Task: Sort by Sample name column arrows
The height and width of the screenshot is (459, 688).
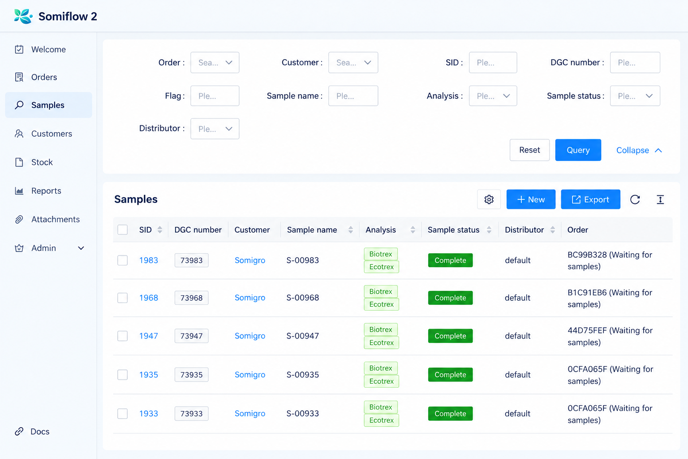Action: pyautogui.click(x=350, y=230)
